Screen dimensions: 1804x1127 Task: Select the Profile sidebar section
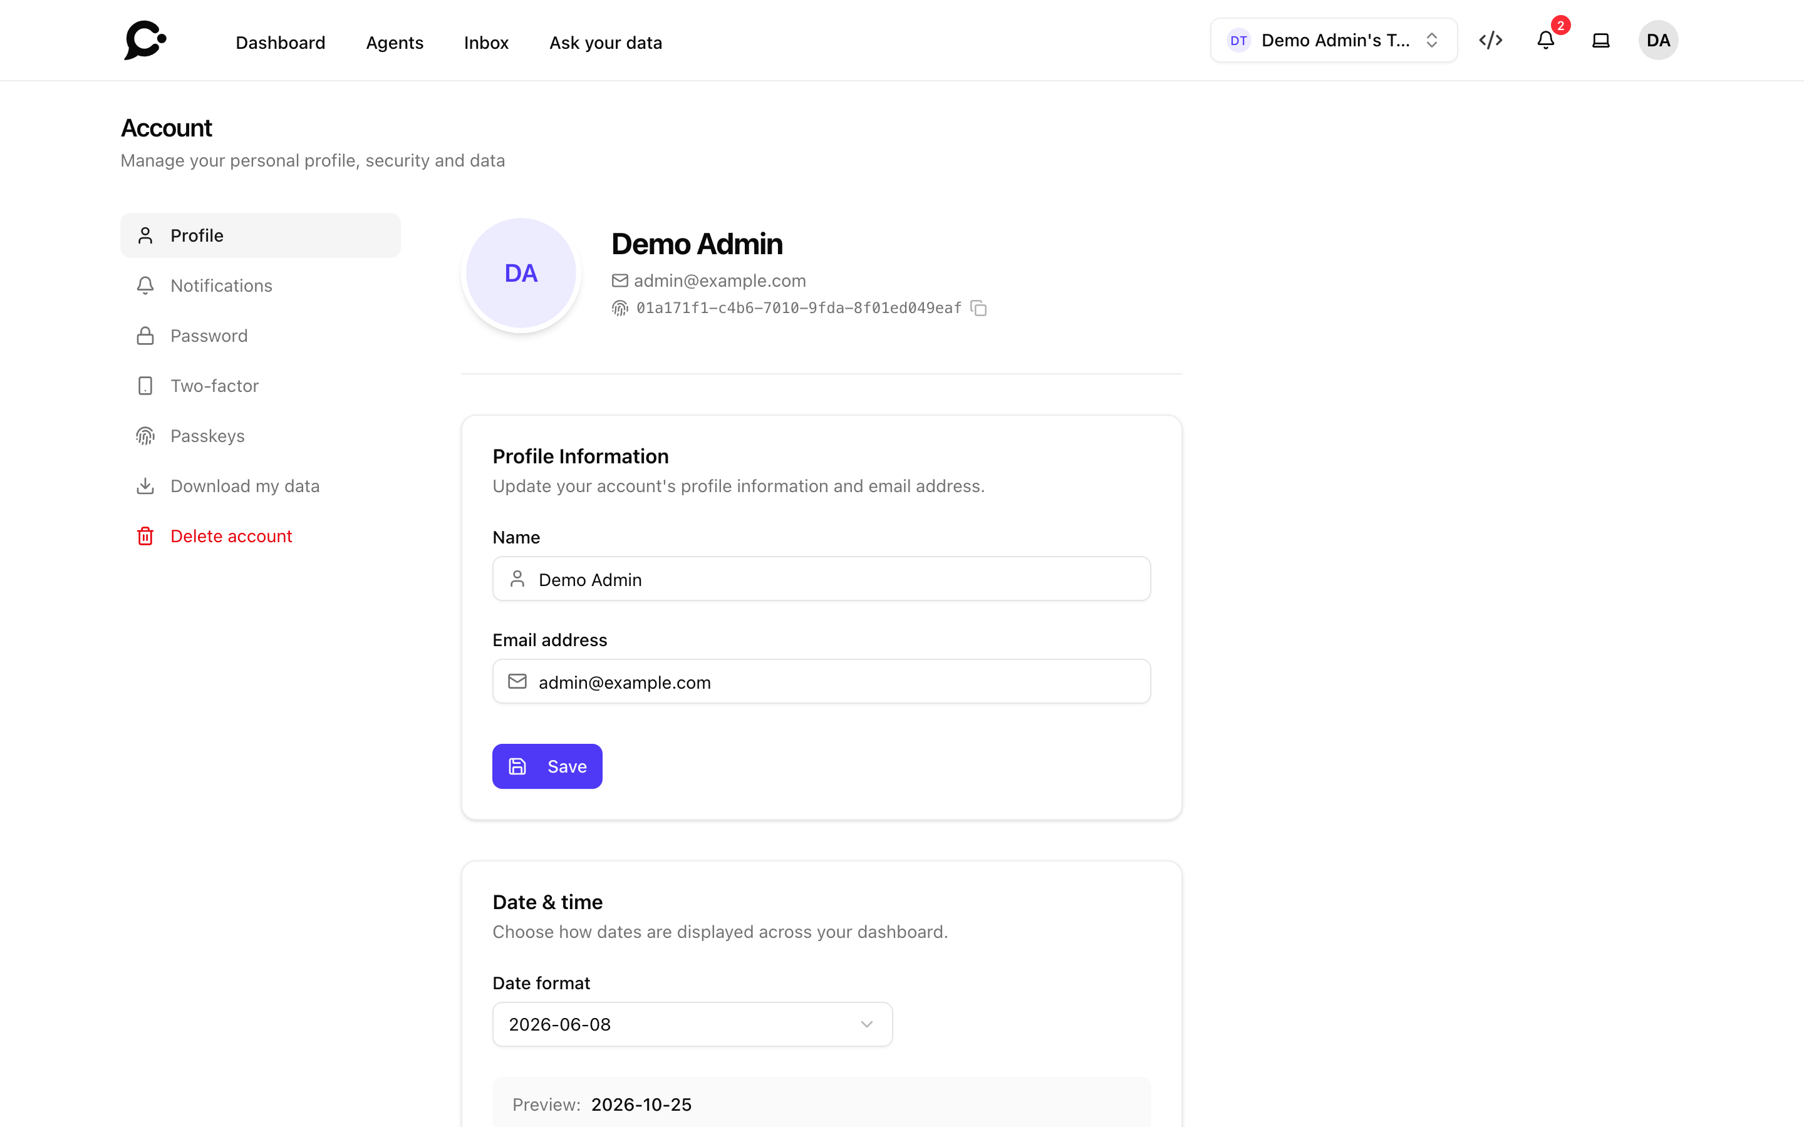pyautogui.click(x=260, y=235)
